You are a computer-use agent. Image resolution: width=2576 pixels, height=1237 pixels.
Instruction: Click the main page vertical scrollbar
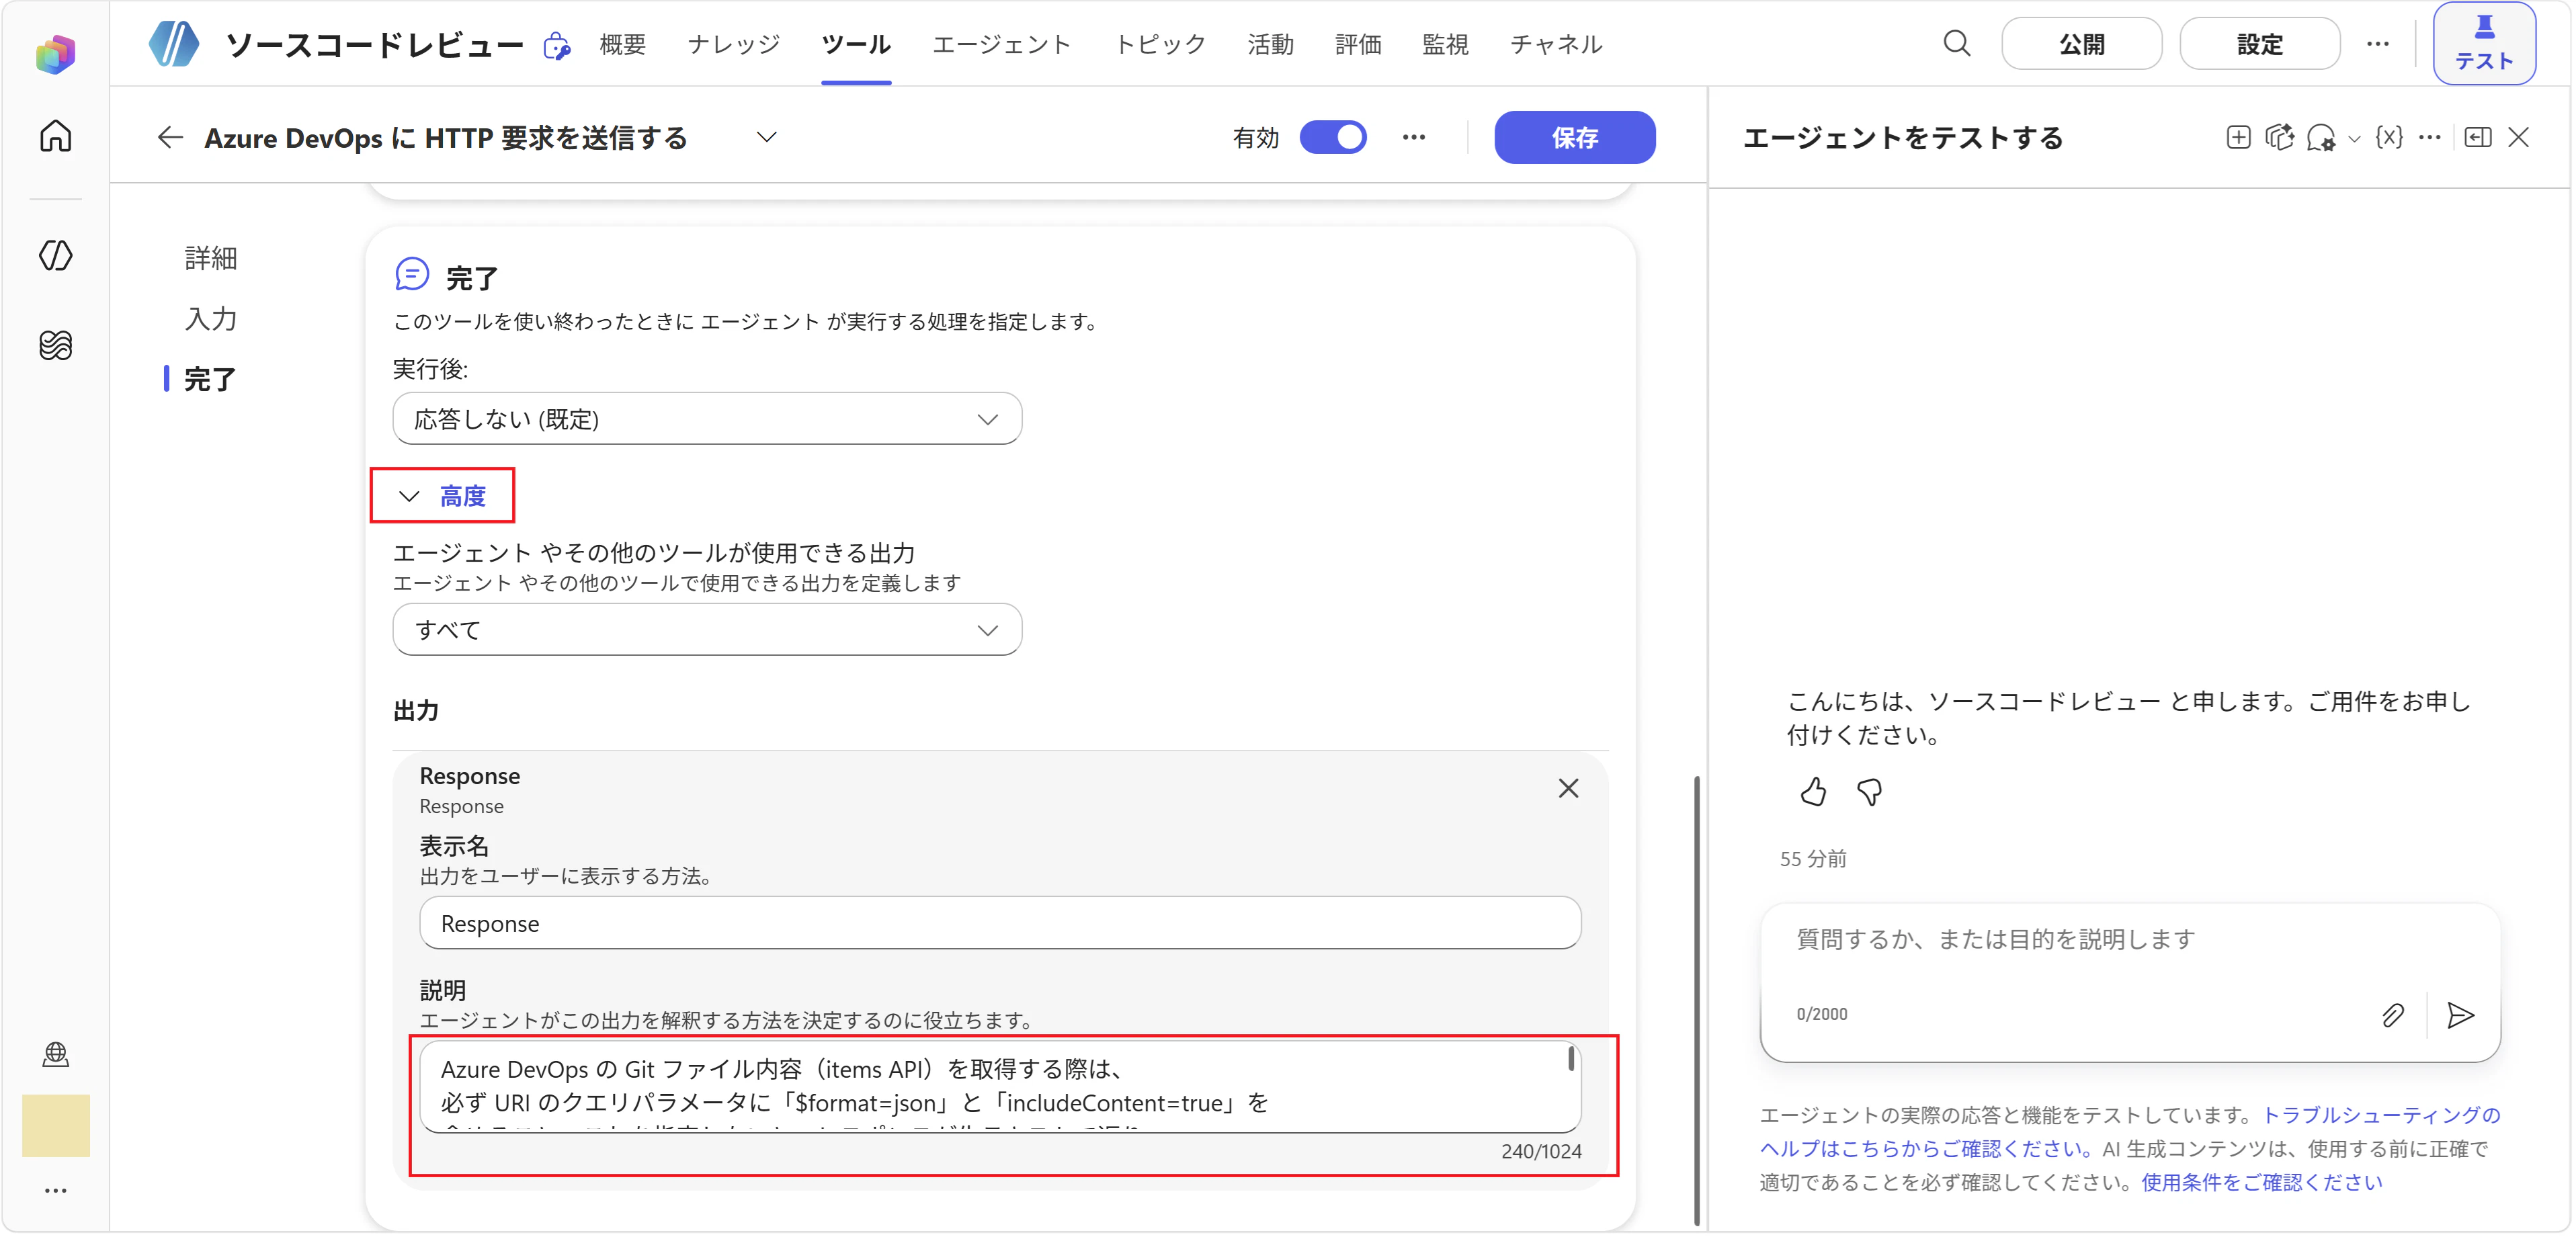[x=1697, y=1000]
